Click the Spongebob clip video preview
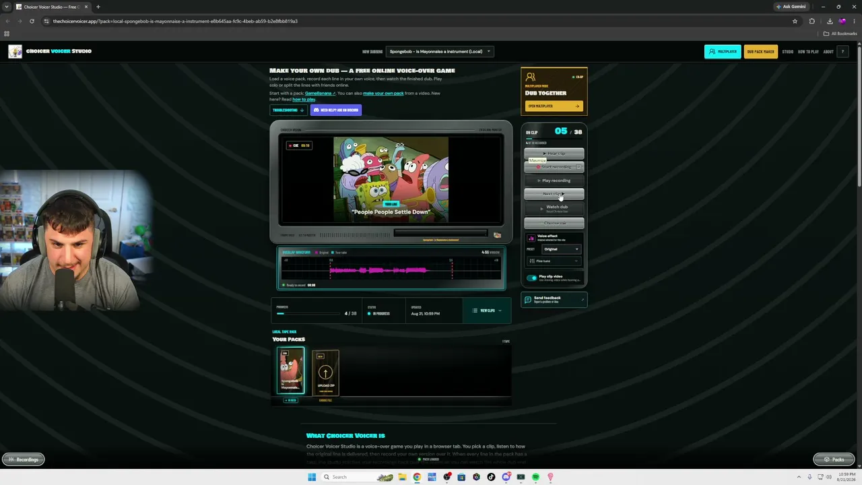The width and height of the screenshot is (862, 485). click(391, 179)
